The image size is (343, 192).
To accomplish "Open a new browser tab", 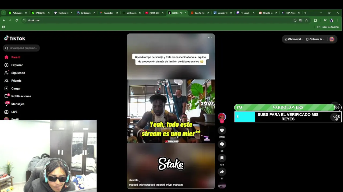I will coord(305,13).
